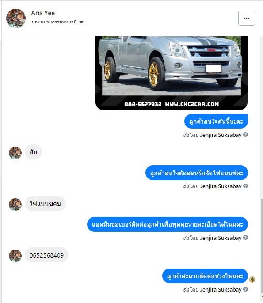Click avatar next to the ‘คับ’ message

15,153
